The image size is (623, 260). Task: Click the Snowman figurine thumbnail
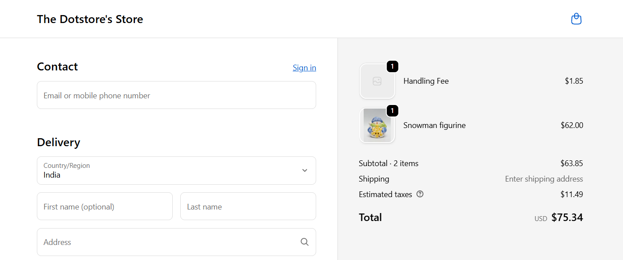coord(377,125)
